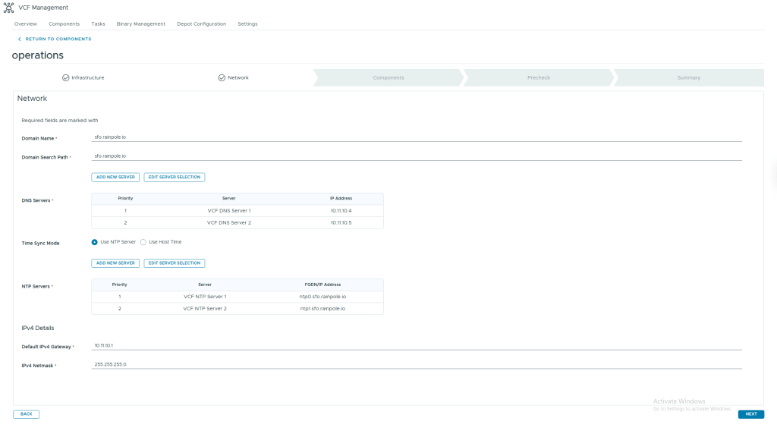
Task: Edit the NTP server selection
Action: coord(175,263)
